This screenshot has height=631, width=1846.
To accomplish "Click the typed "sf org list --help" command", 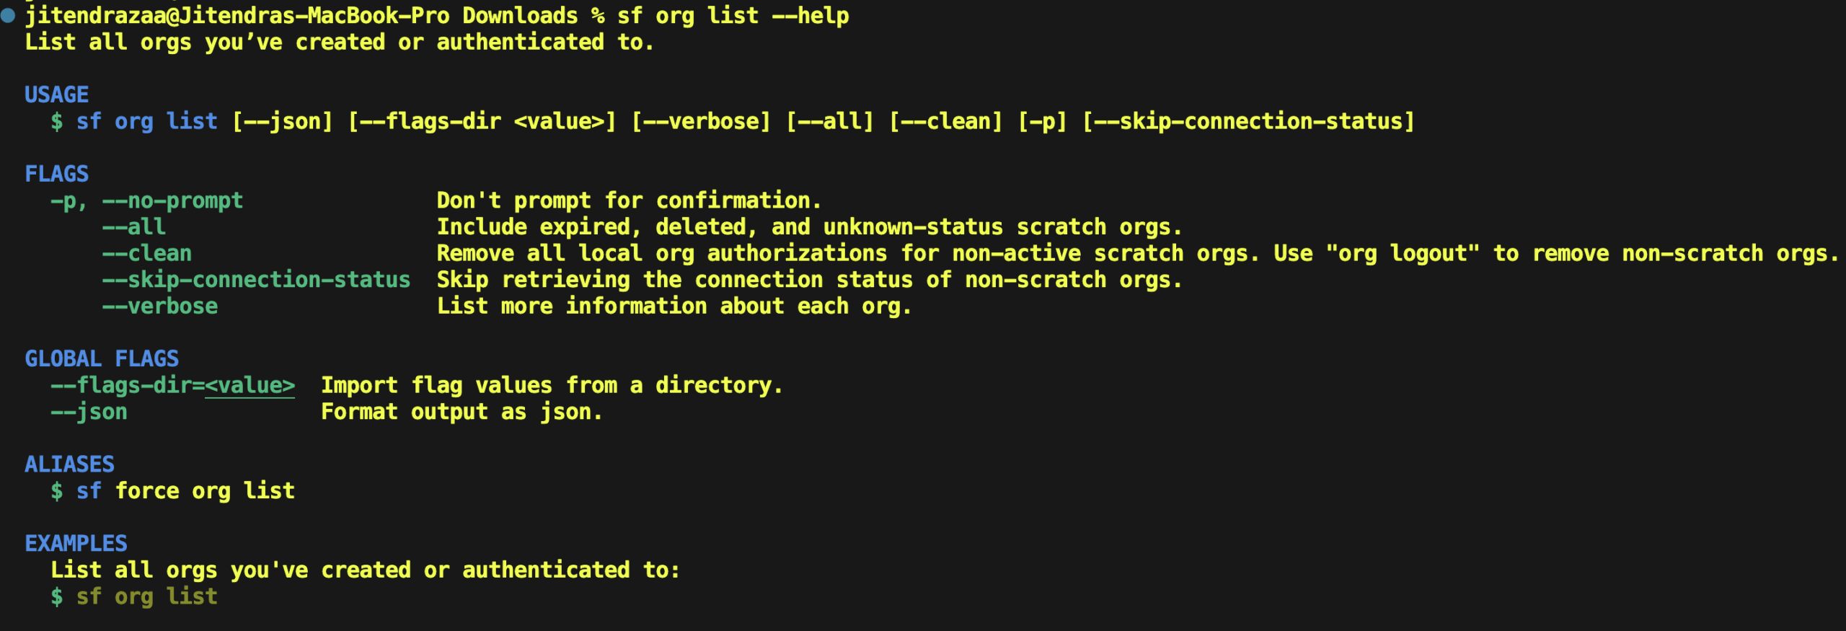I will click(x=733, y=16).
